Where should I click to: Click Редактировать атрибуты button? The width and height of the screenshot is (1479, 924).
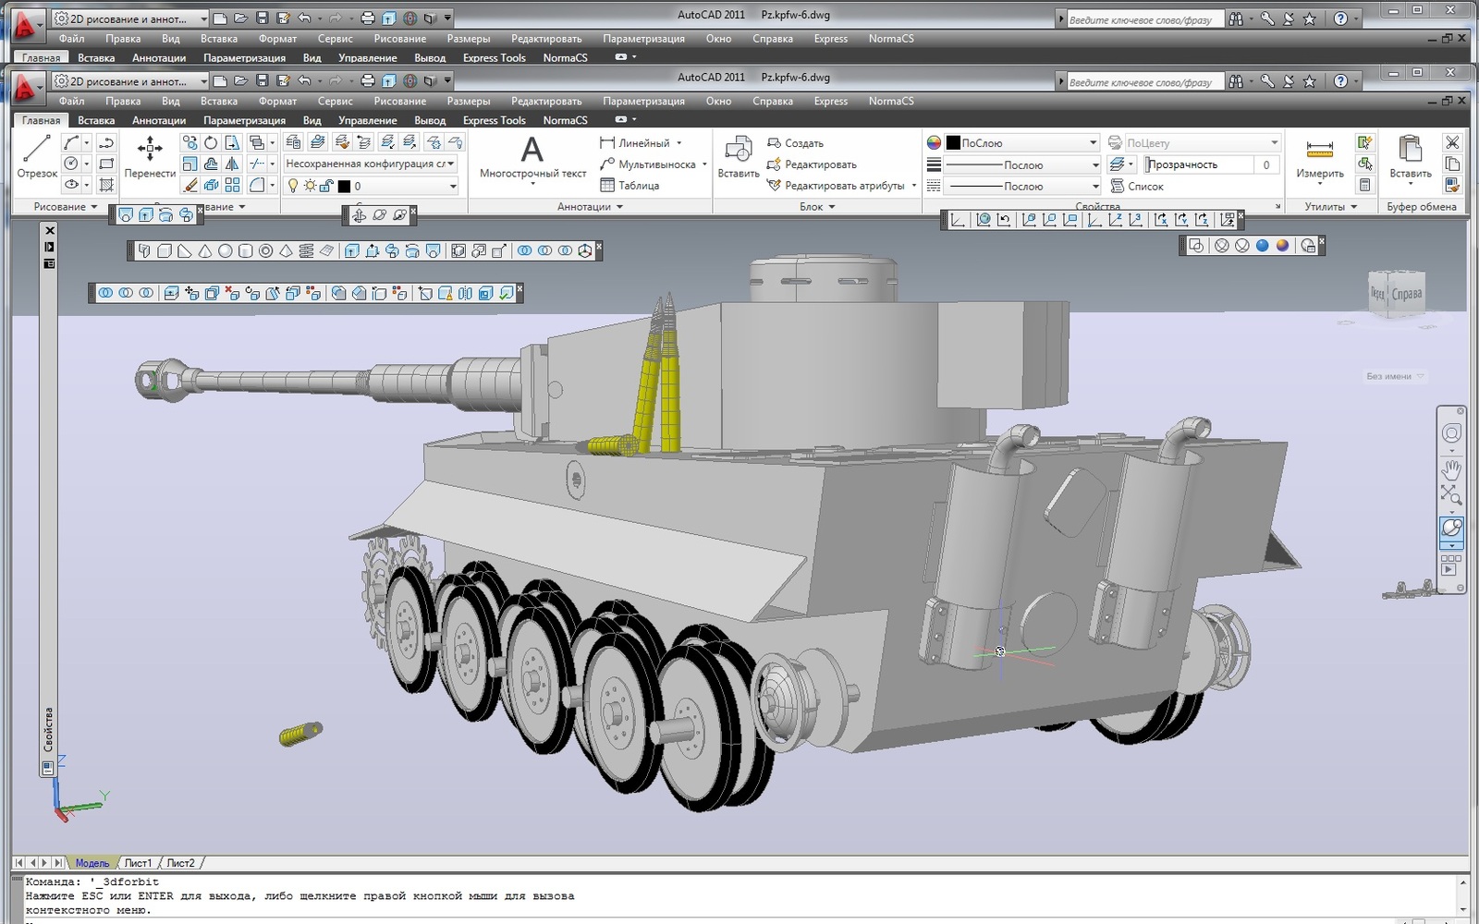pyautogui.click(x=836, y=186)
